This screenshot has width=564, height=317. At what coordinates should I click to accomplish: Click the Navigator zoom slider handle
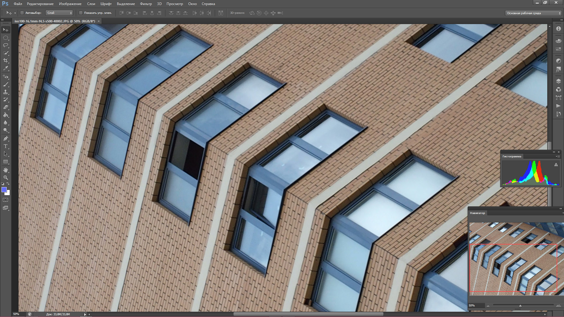coord(520,306)
